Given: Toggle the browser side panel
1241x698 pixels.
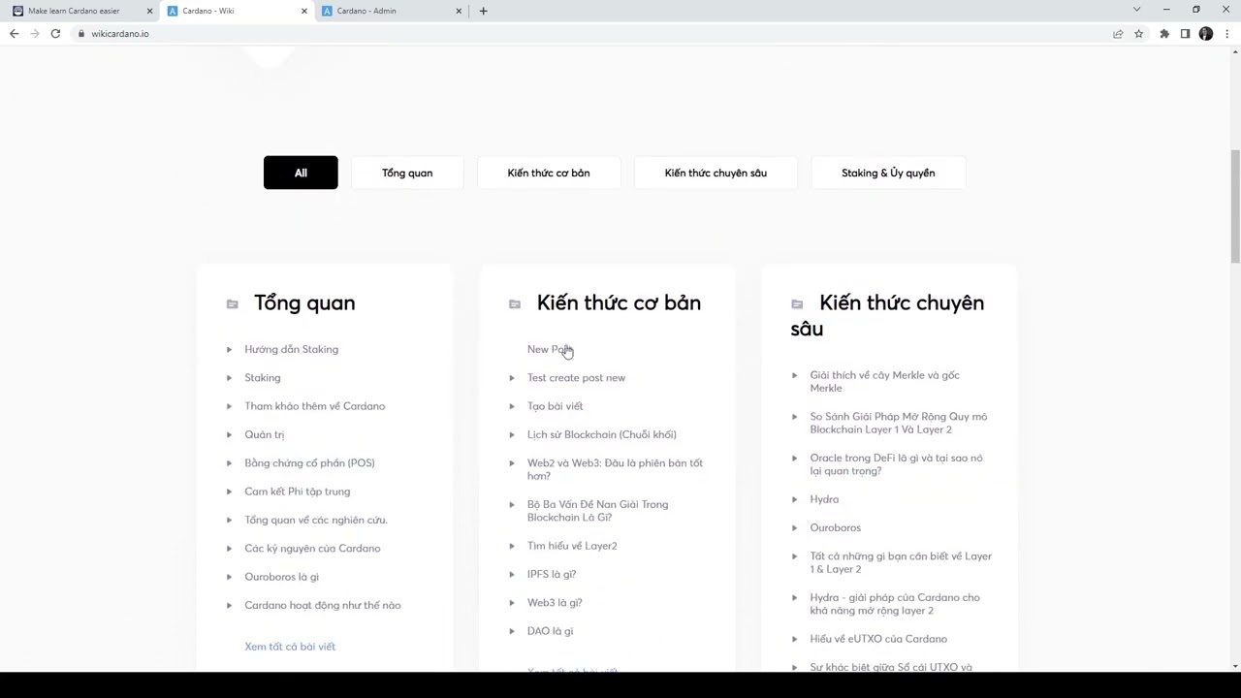Looking at the screenshot, I should click(1185, 33).
